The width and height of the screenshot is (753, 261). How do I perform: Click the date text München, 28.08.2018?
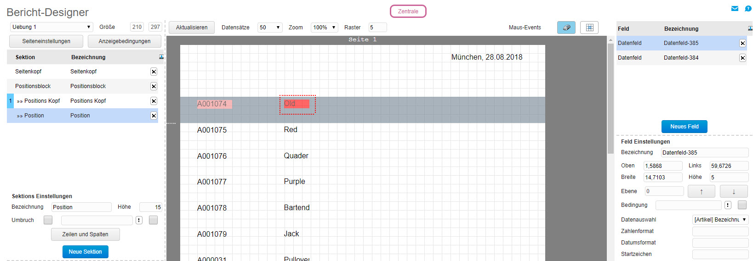[x=487, y=57]
